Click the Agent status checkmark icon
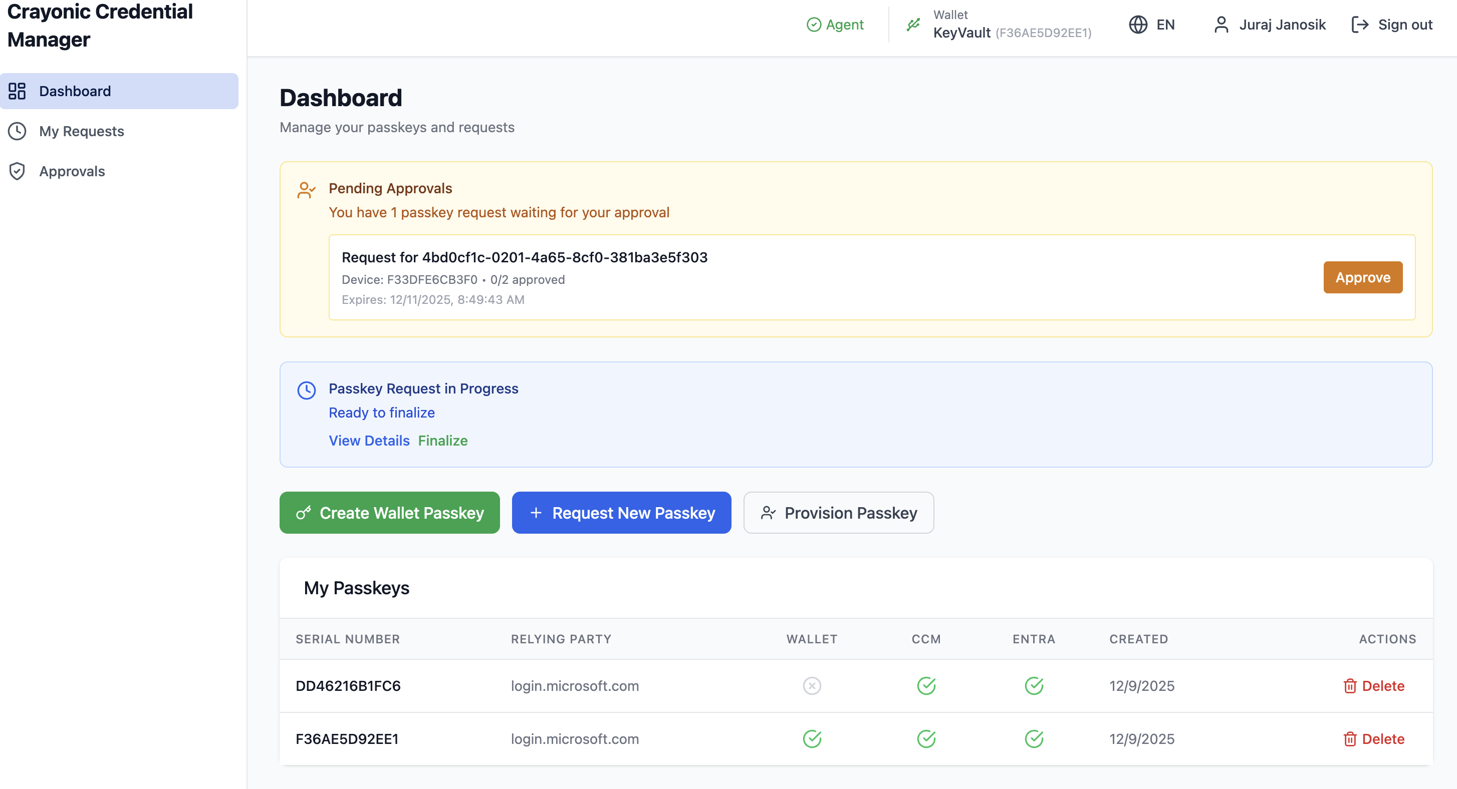Viewport: 1457px width, 789px height. click(x=813, y=25)
